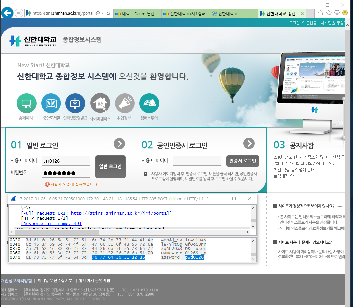Open notice 기말 학생 강의평가 안내

[294, 170]
